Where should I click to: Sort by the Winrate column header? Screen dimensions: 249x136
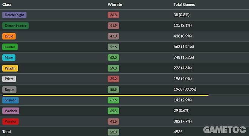[x=115, y=5]
